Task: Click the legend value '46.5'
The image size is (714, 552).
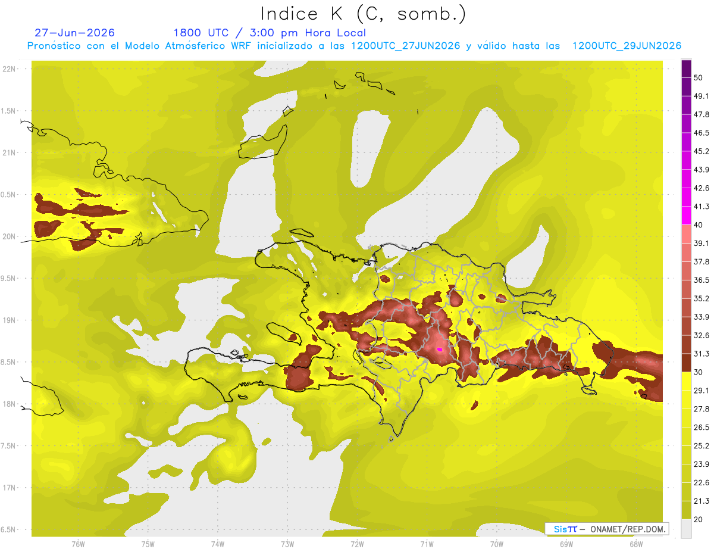Action: tap(702, 133)
